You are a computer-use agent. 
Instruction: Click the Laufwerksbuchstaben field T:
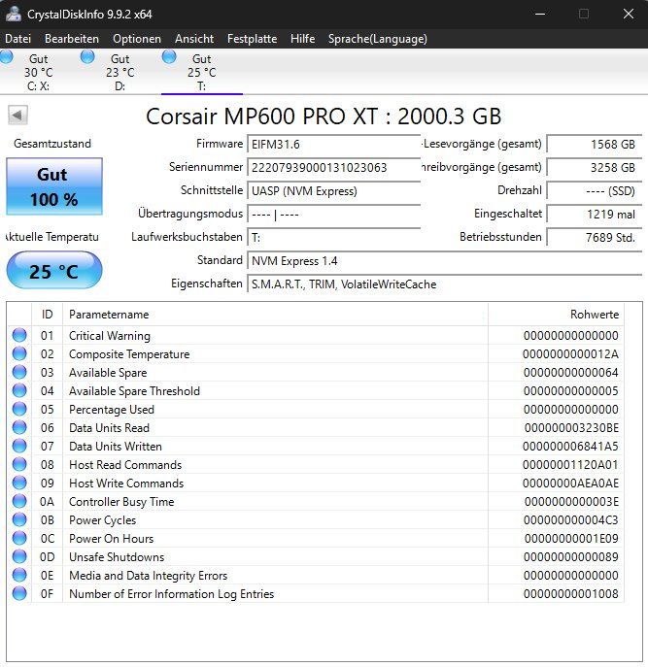[334, 237]
